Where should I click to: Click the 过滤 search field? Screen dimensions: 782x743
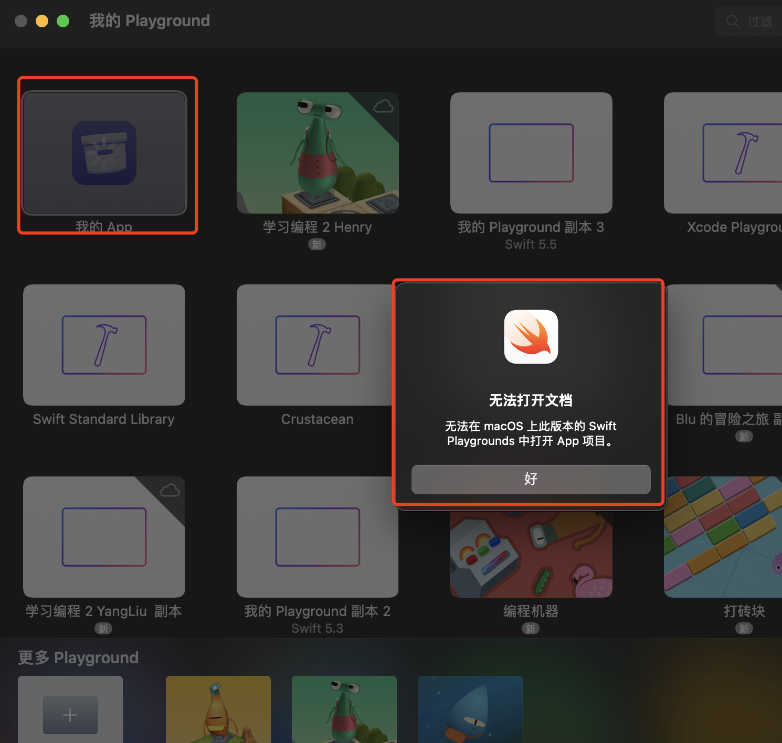(748, 21)
